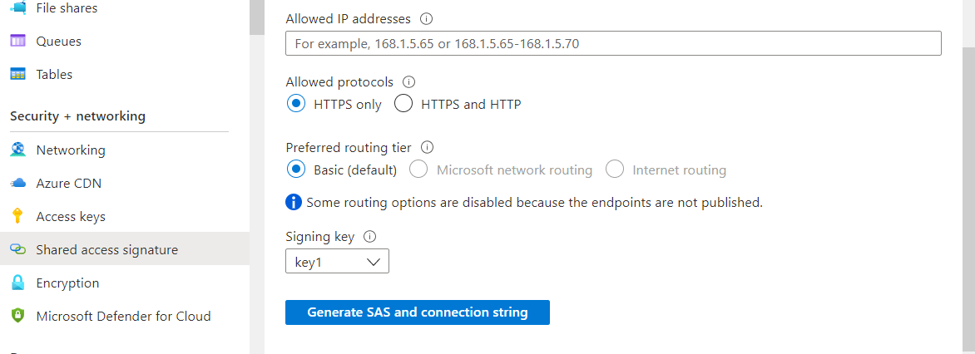
Task: Click Generate SAS and connection string
Action: (x=418, y=312)
